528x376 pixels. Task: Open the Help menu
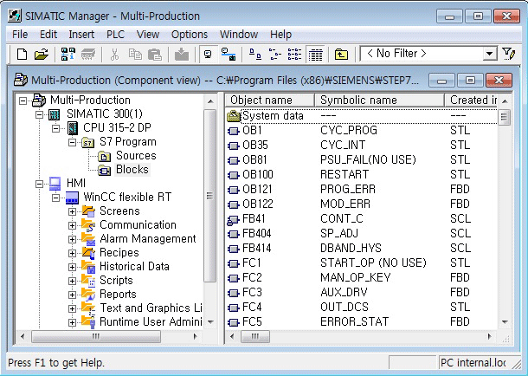click(280, 35)
